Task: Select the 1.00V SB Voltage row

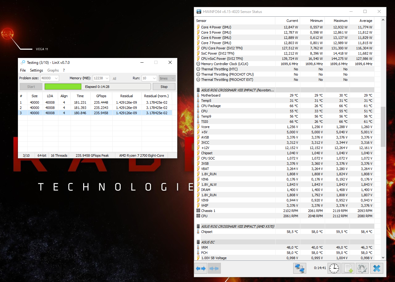Action: pyautogui.click(x=284, y=258)
